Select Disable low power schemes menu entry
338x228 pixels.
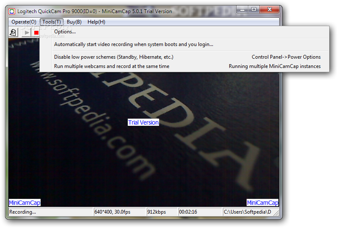pyautogui.click(x=184, y=57)
